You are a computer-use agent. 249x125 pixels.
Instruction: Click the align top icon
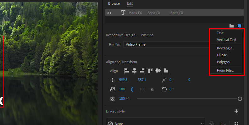[150, 71]
